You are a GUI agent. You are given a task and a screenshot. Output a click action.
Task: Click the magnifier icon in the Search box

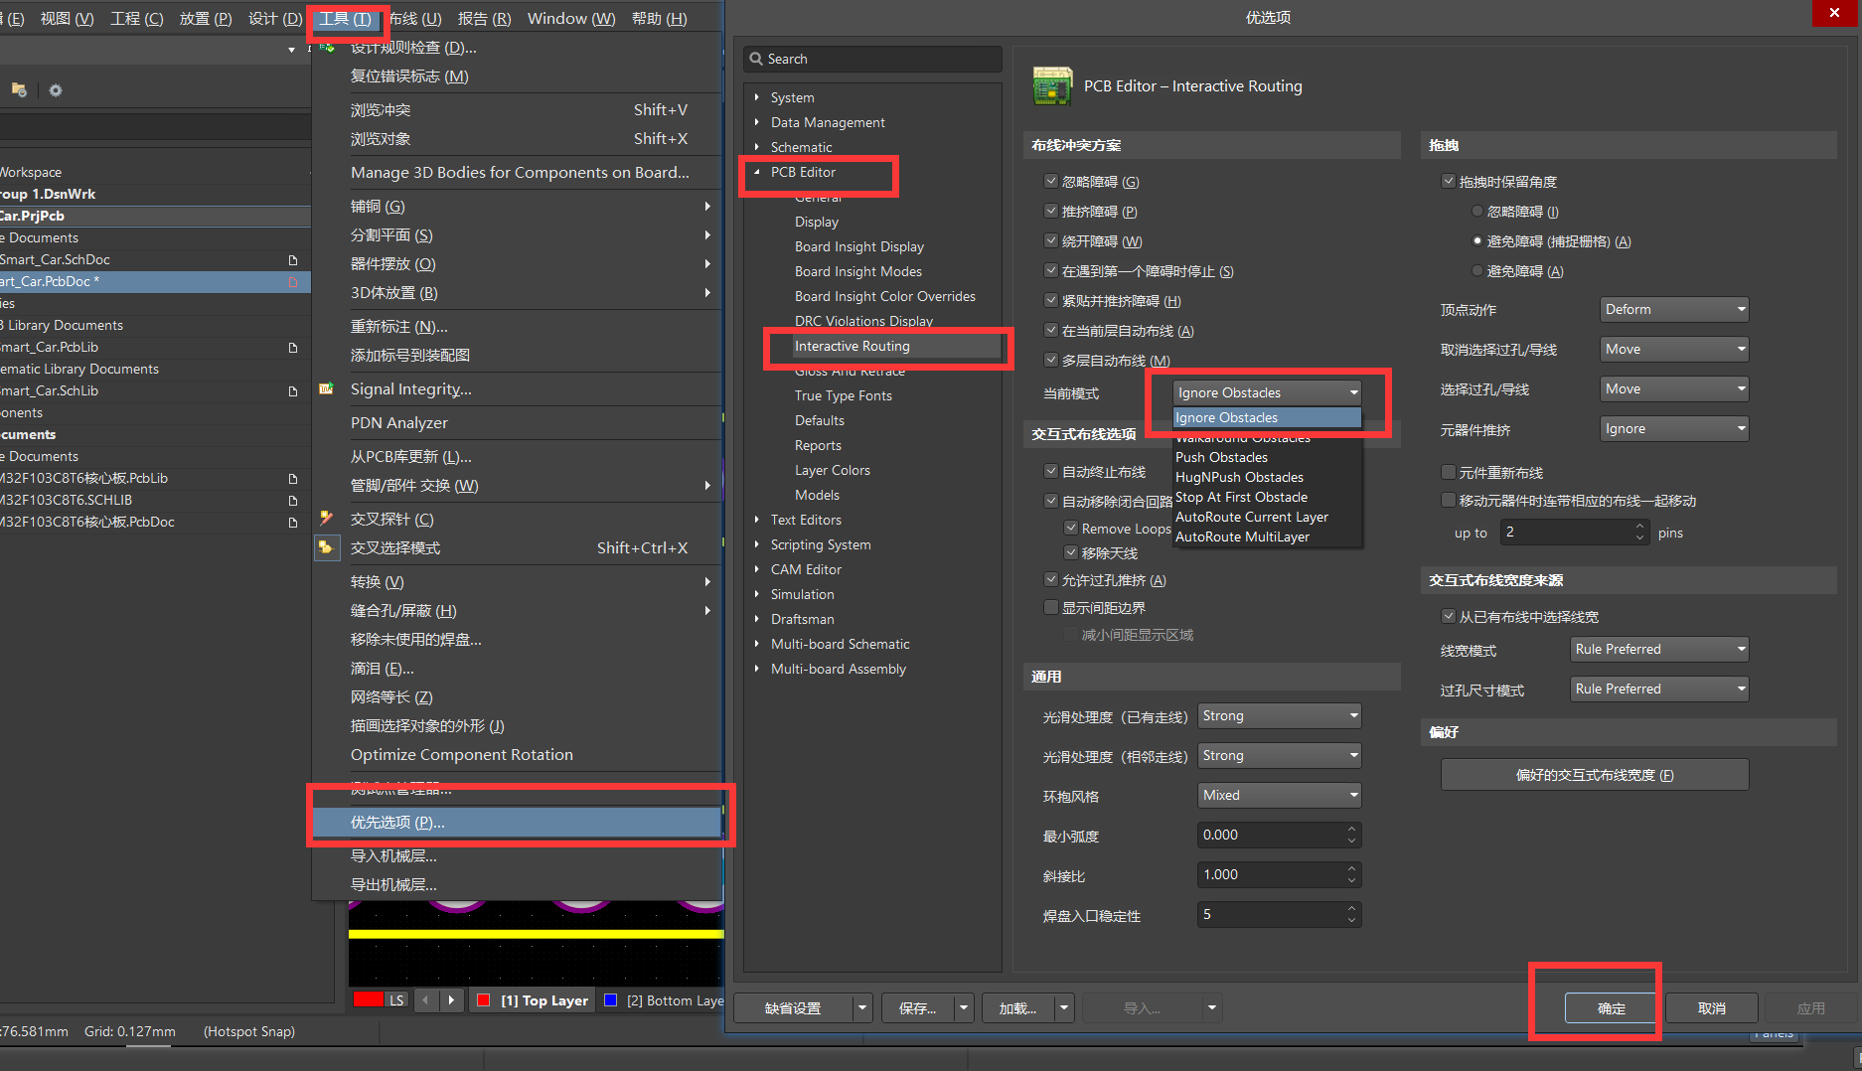click(756, 59)
